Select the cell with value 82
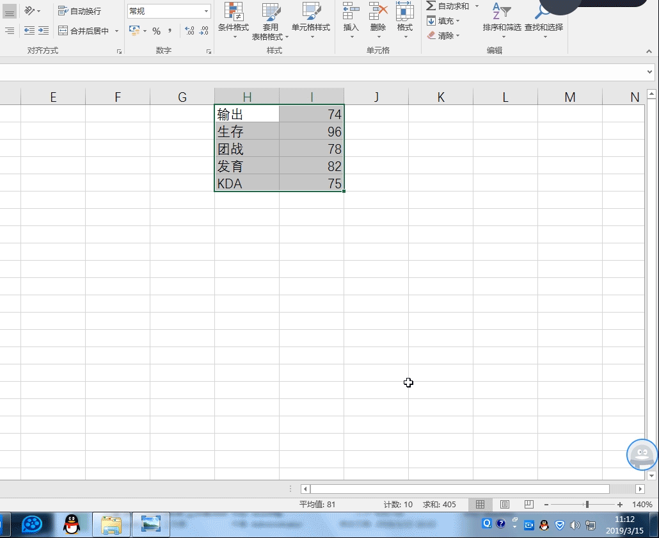Screen dimensions: 659x538 pyautogui.click(x=312, y=166)
